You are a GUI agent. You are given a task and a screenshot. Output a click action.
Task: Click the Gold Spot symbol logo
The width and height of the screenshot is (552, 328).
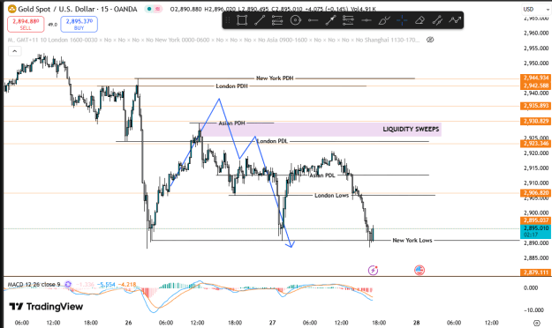point(11,9)
